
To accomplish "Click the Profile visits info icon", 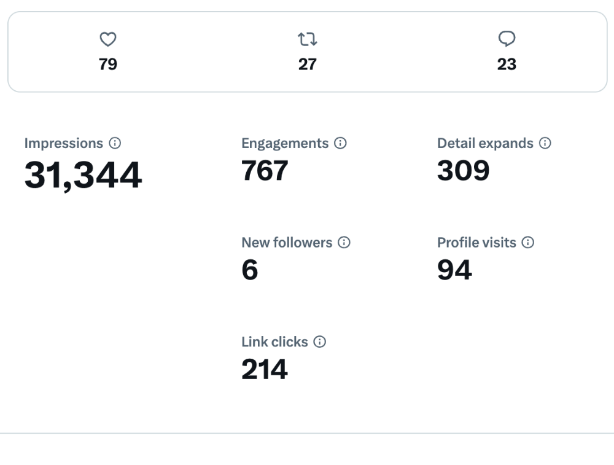I will point(528,243).
